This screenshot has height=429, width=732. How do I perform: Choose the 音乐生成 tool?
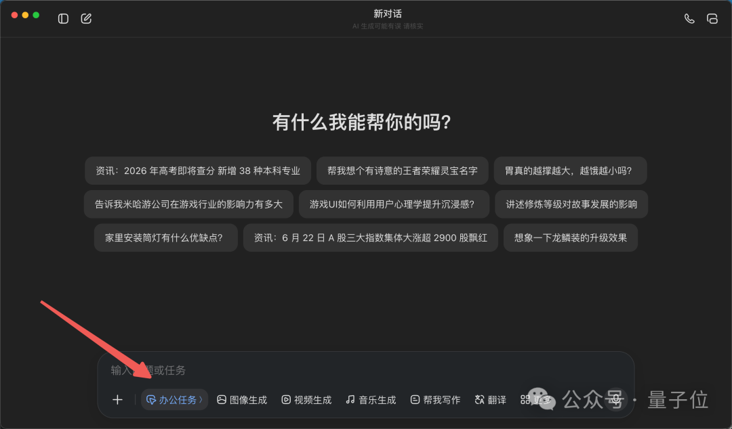pyautogui.click(x=371, y=400)
